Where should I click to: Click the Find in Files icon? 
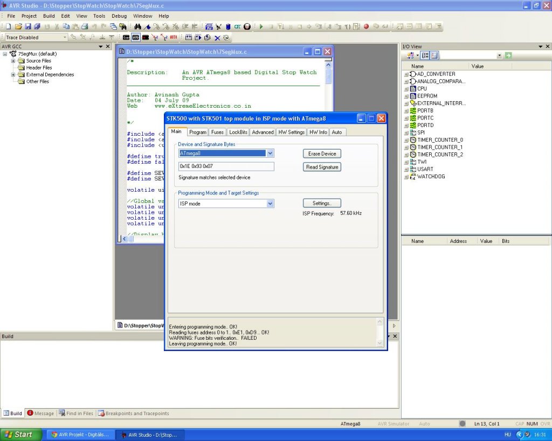click(123, 26)
